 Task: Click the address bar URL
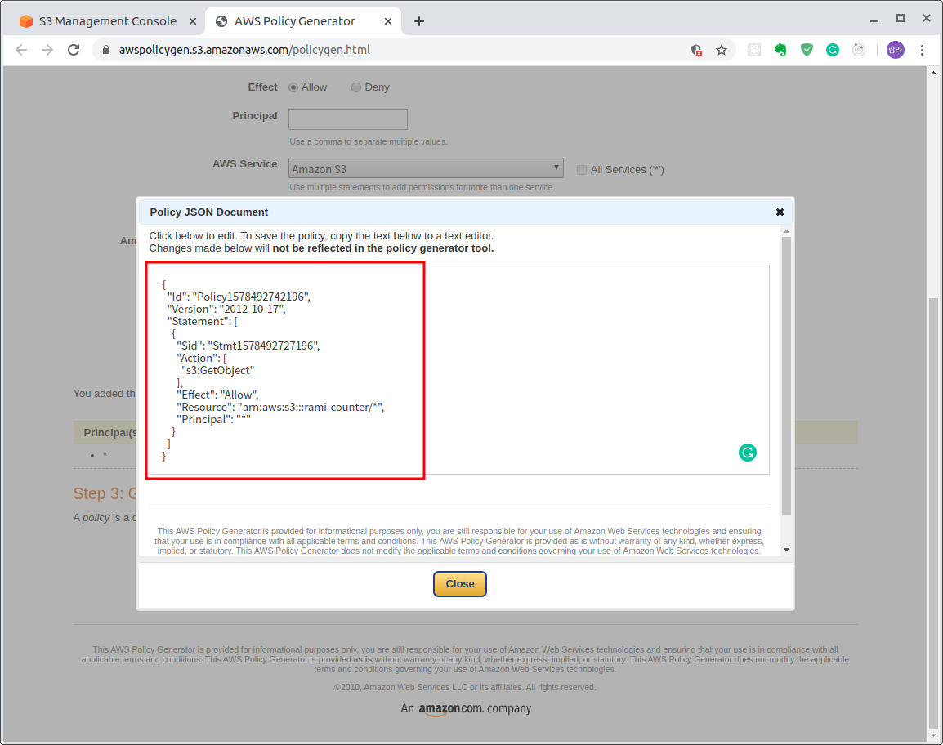(244, 50)
